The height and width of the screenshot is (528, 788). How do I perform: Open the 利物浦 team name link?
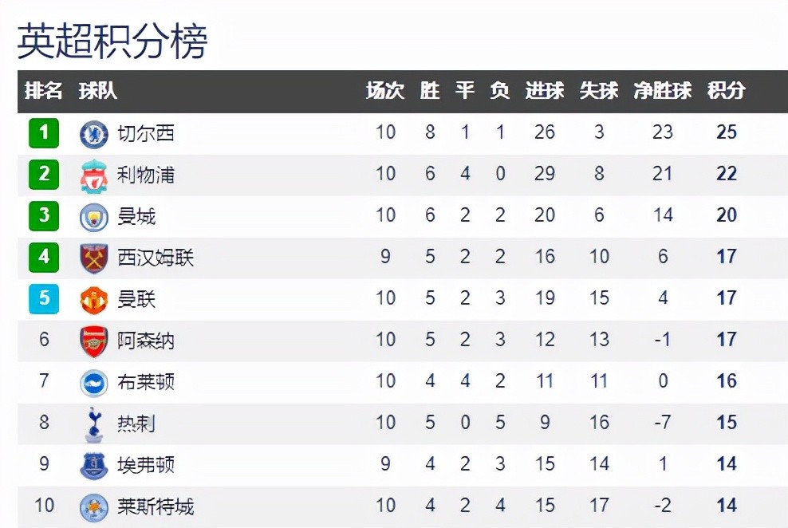[x=146, y=175]
